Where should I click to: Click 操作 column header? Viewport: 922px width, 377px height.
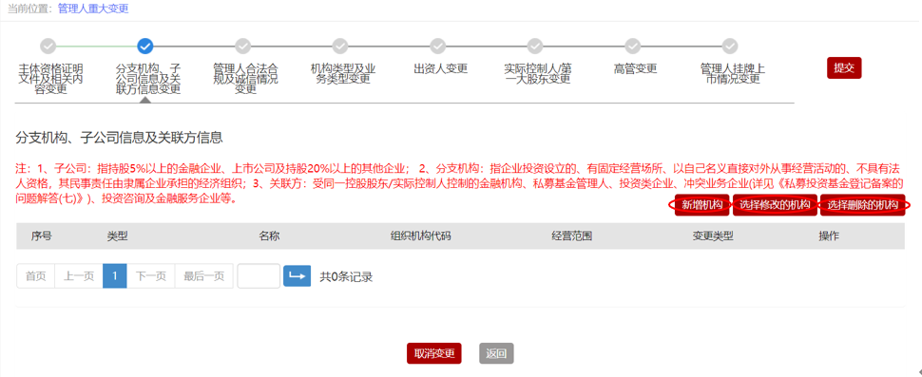point(829,236)
